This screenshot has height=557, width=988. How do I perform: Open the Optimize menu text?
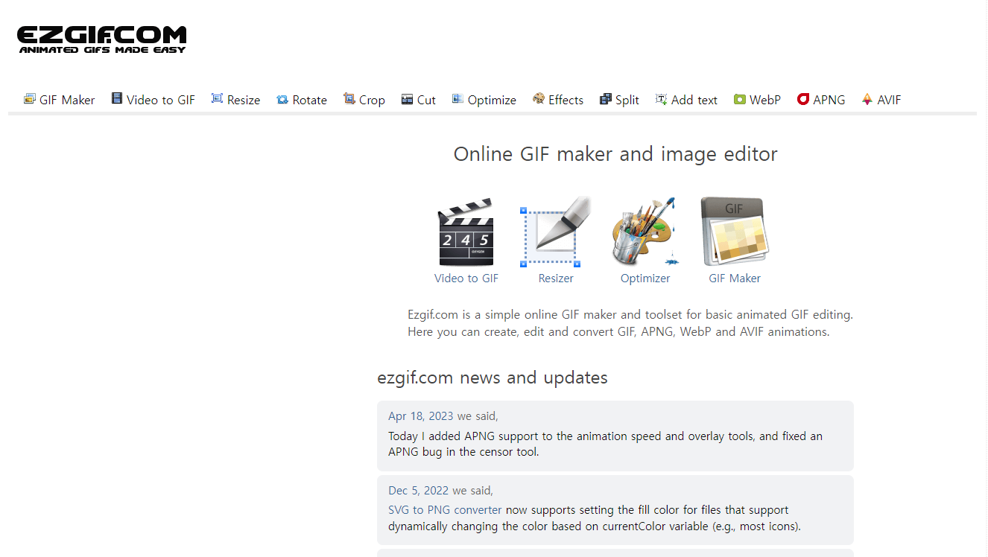click(x=492, y=100)
